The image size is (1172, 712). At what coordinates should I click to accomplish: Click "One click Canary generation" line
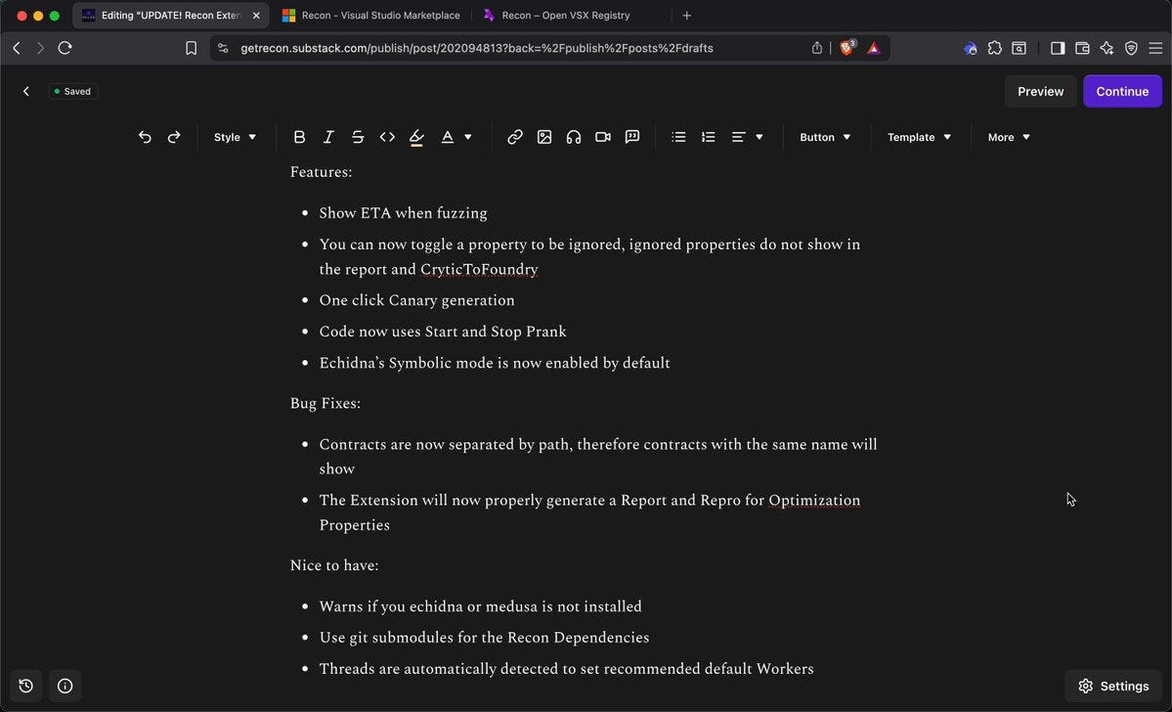tap(416, 300)
